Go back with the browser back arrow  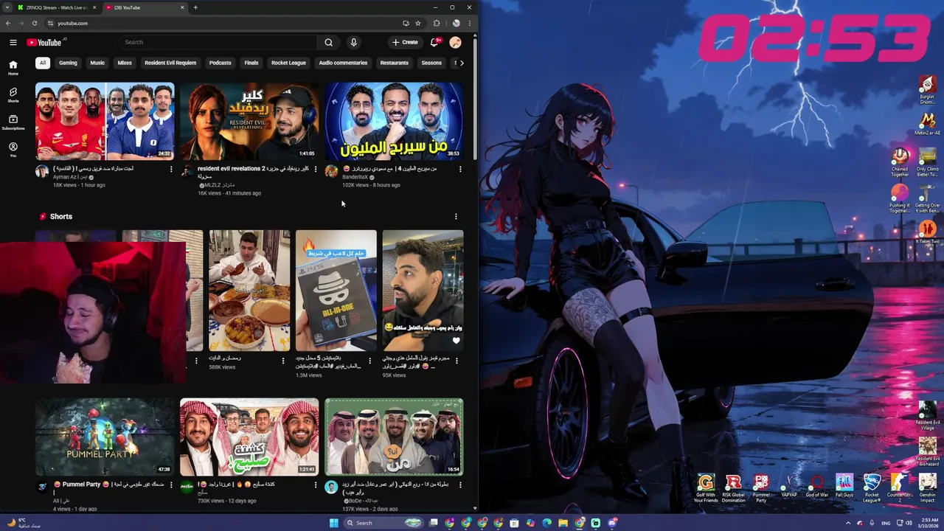8,23
